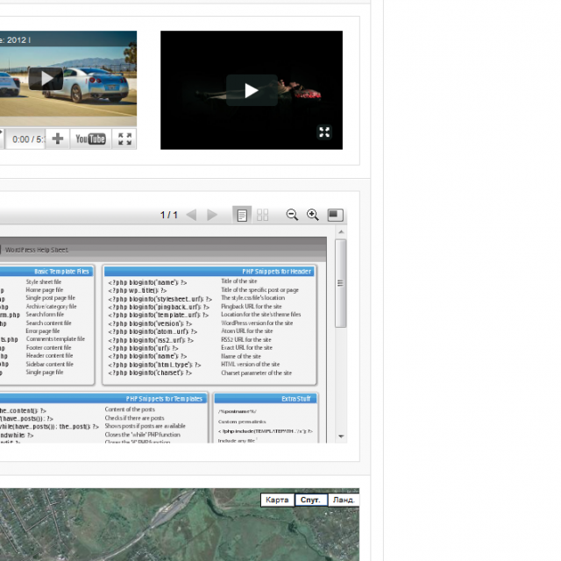Screen dimensions: 561x561
Task: Switch map to Ланд. terrain view
Action: coord(343,500)
